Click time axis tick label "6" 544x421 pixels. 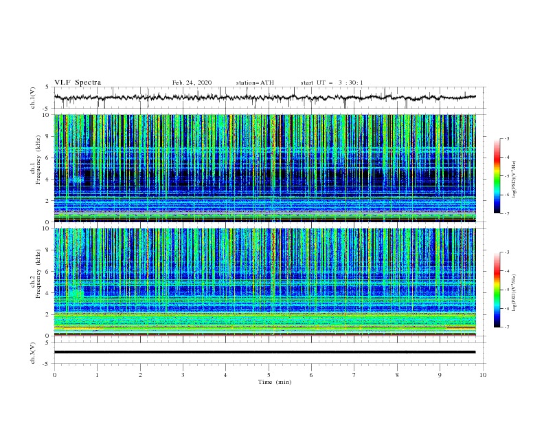(311, 375)
